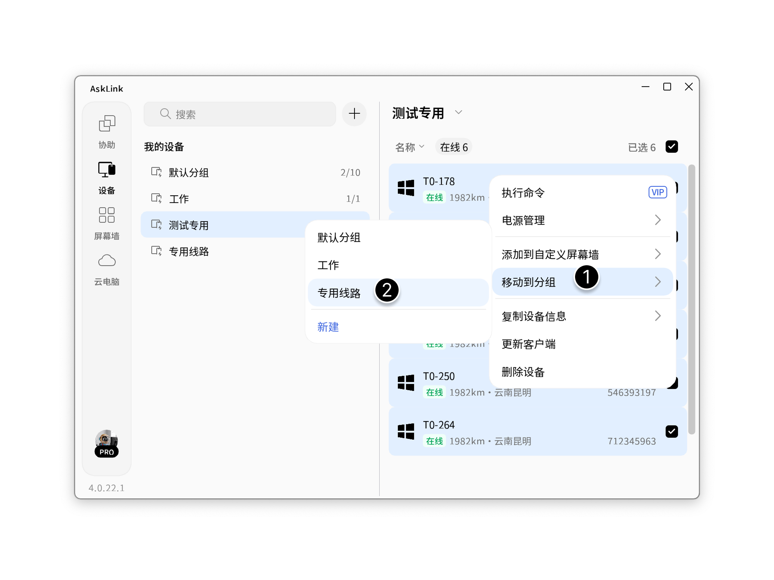Click the search magnifier icon

coord(165,114)
